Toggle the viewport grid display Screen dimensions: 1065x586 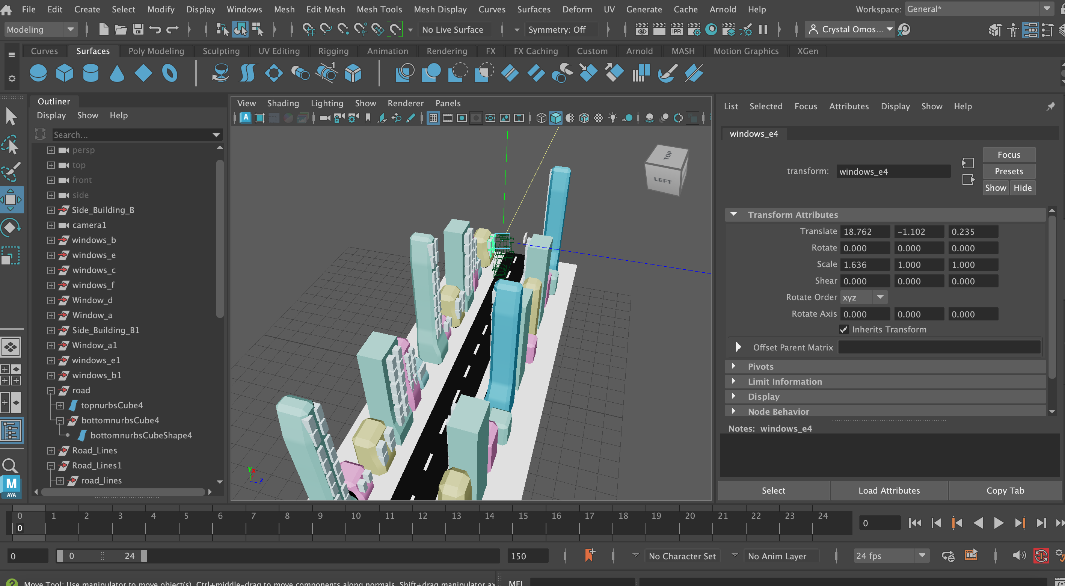pos(433,118)
